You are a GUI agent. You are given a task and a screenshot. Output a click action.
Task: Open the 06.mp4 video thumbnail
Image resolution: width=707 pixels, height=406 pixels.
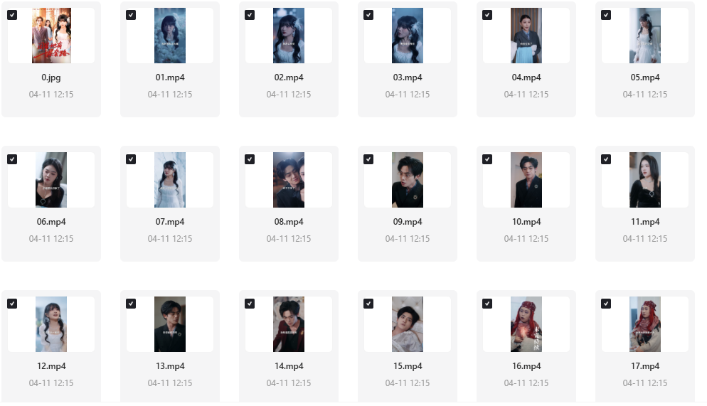click(51, 180)
